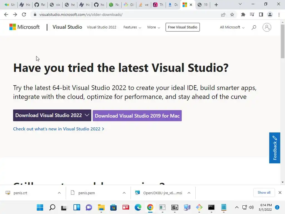
Task: Open the Chrome extensions puzzle icon
Action: pos(243,14)
